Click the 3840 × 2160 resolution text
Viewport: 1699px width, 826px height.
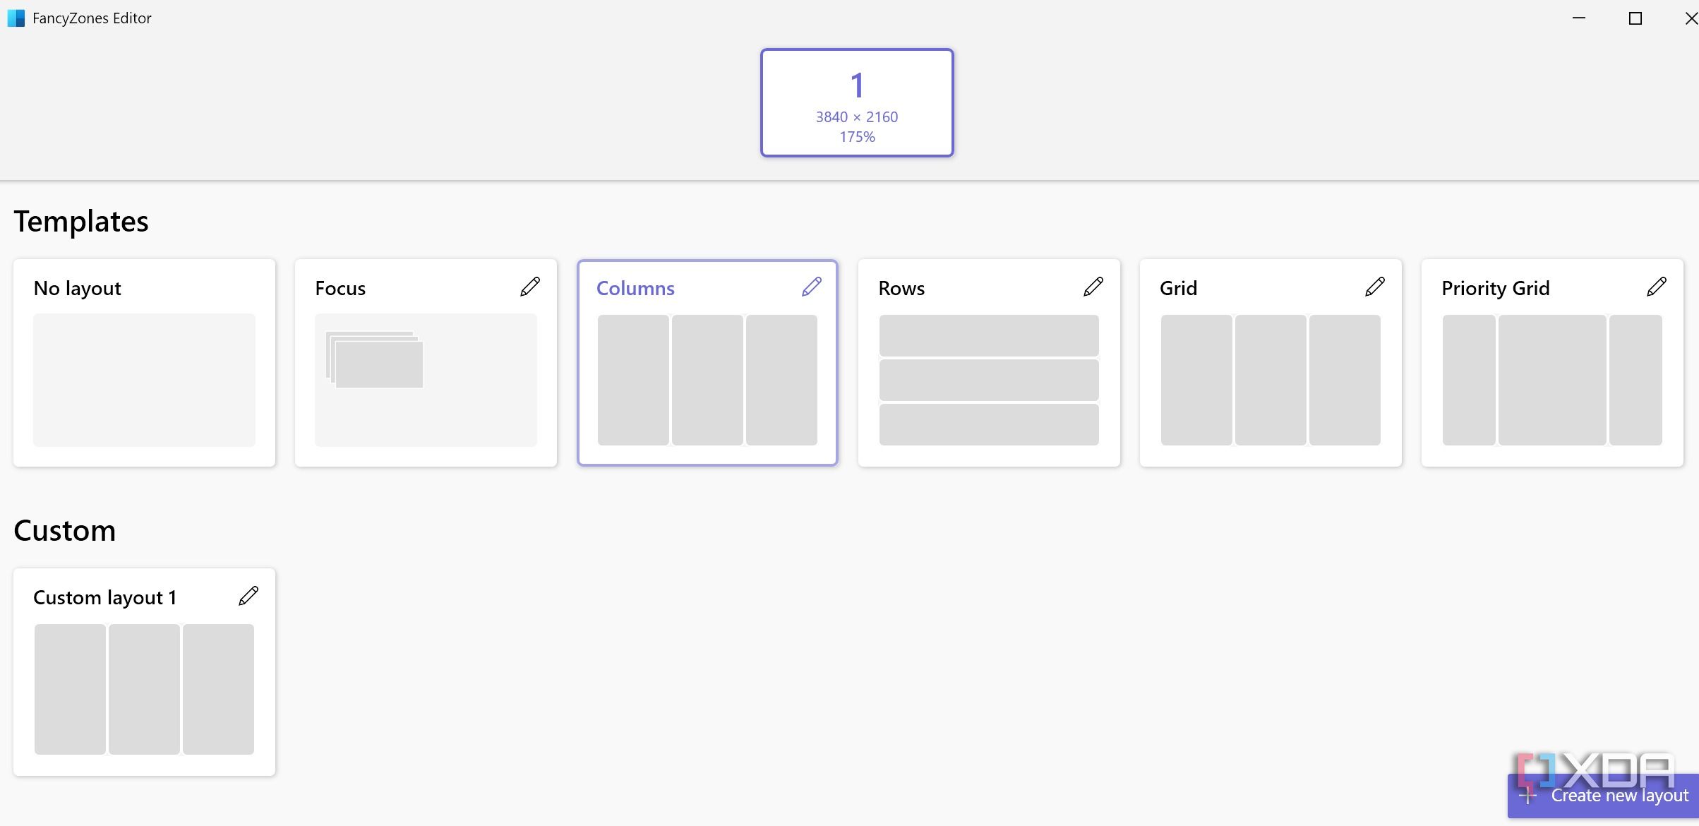(857, 117)
